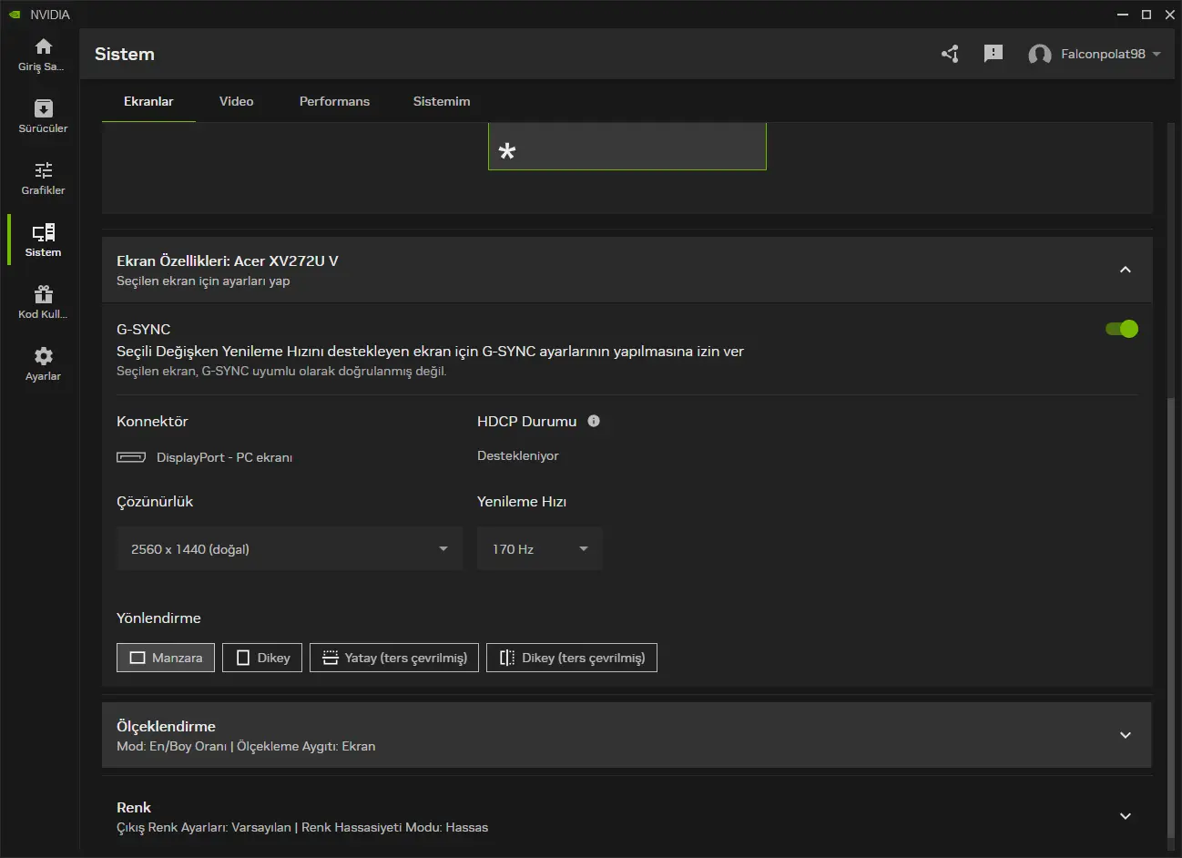This screenshot has width=1182, height=858.
Task: Click the HDCP Durumu label
Action: click(527, 421)
